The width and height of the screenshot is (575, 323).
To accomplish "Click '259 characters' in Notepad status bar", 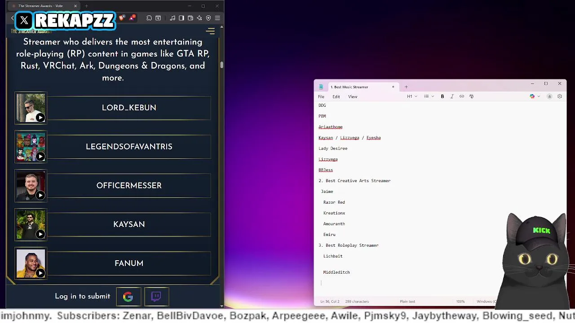I will pos(357,301).
